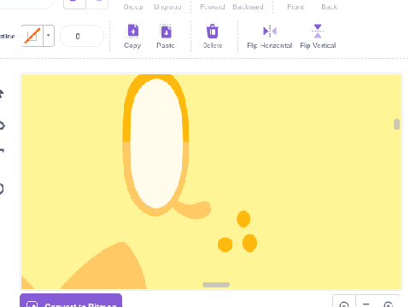Select the topmost orange dot on canvas
Image resolution: width=410 pixels, height=307 pixels.
coord(243,219)
